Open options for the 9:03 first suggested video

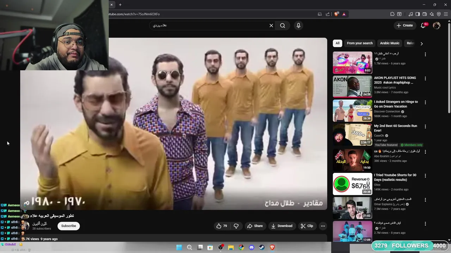425,54
